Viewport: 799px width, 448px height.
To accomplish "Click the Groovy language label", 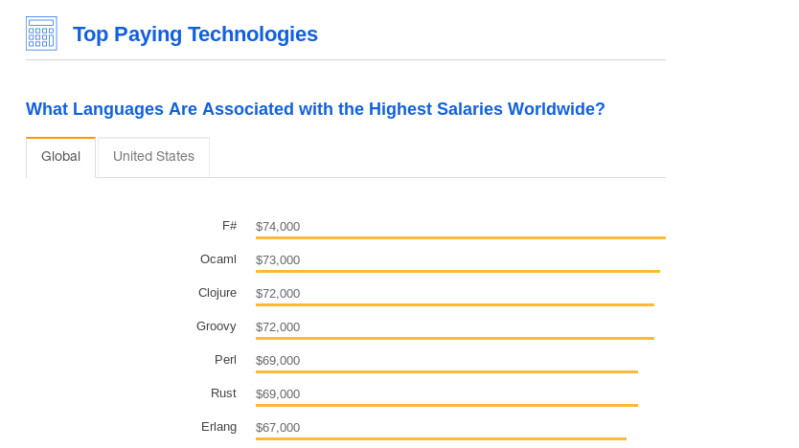I will (x=217, y=326).
